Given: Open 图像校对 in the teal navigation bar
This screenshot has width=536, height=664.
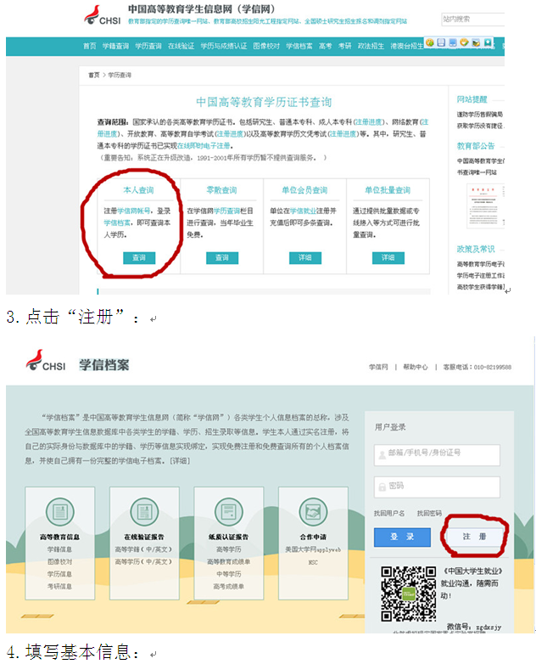Looking at the screenshot, I should [266, 46].
